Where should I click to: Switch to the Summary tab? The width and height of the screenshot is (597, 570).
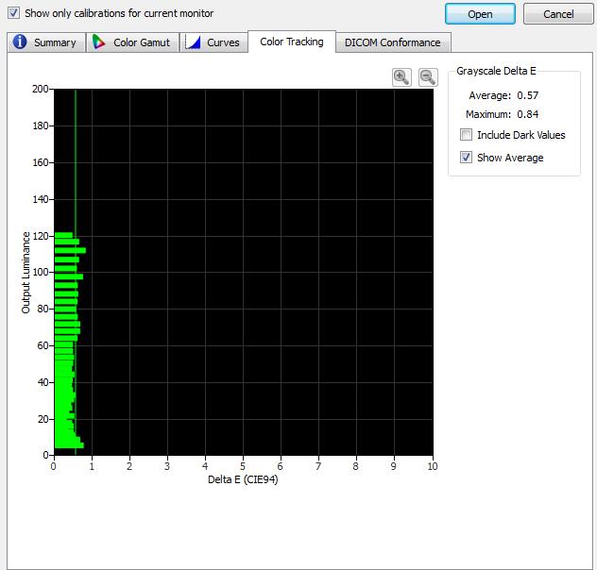tap(46, 42)
